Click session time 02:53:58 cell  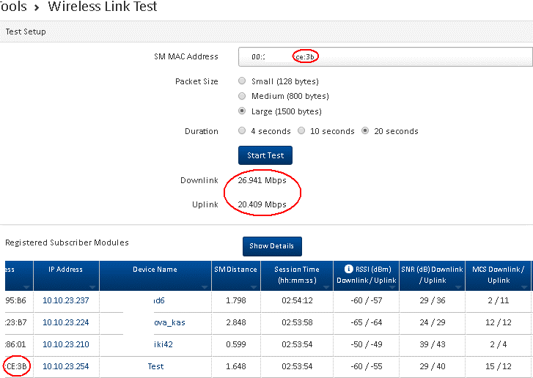tap(297, 322)
